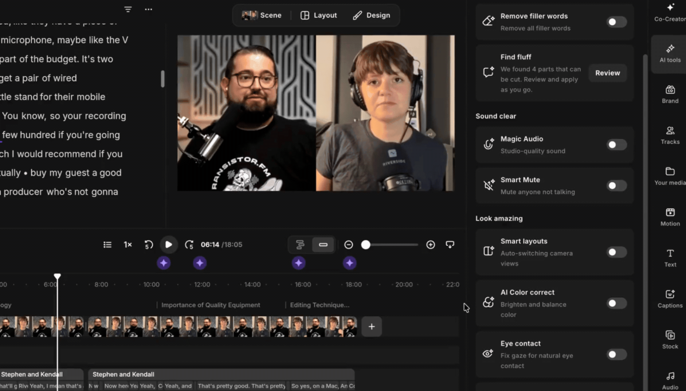Open the Design tab
Image resolution: width=686 pixels, height=391 pixels.
[x=371, y=15]
